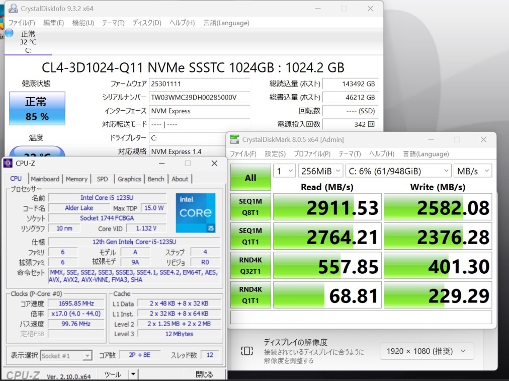Click the core speed value 1695.85 MHz

76,303
